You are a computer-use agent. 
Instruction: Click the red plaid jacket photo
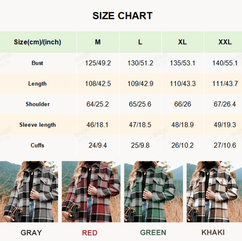coord(91,192)
